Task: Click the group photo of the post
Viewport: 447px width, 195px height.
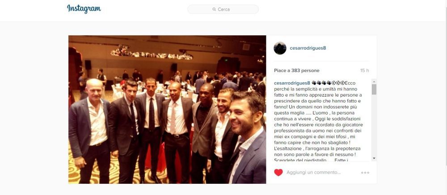Action: (167, 110)
